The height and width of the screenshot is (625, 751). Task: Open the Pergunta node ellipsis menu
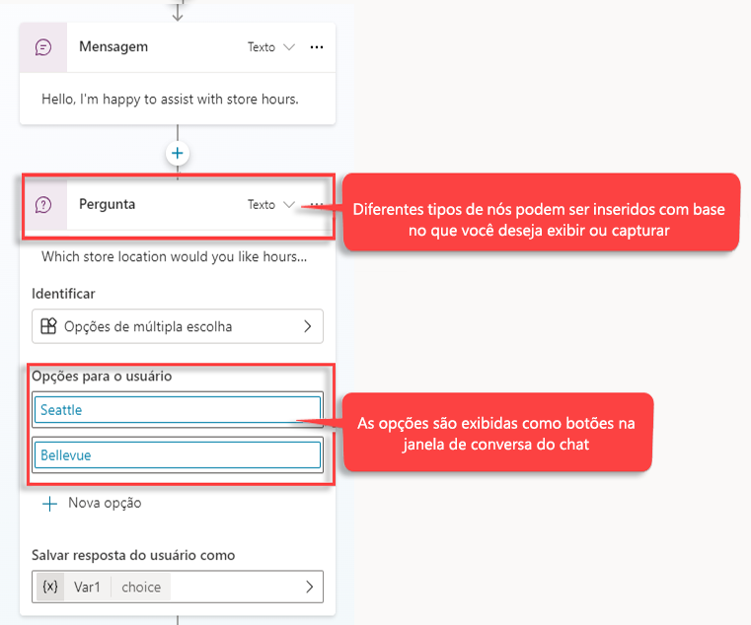tap(317, 205)
